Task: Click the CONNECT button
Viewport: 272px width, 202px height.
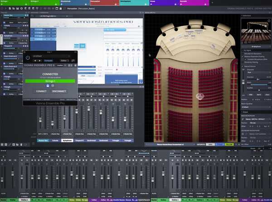Action: [x=41, y=91]
